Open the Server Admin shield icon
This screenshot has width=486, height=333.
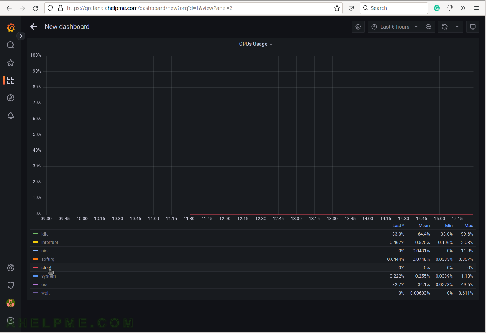click(11, 285)
